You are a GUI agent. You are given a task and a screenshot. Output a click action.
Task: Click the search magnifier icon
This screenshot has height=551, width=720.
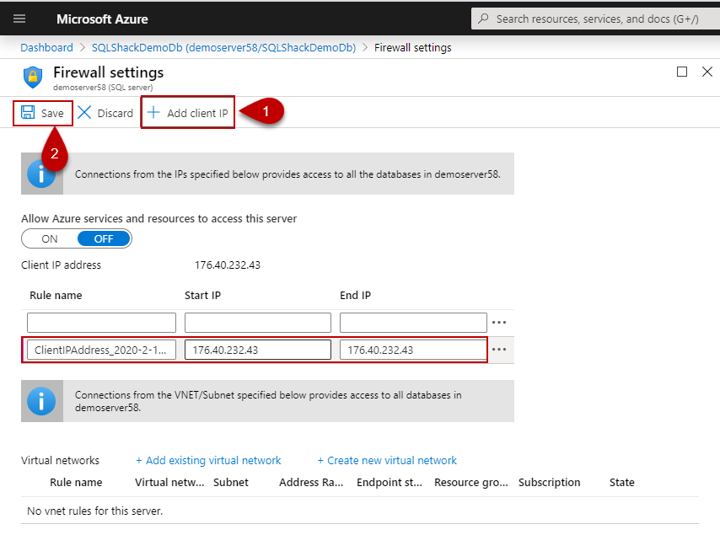[x=483, y=19]
